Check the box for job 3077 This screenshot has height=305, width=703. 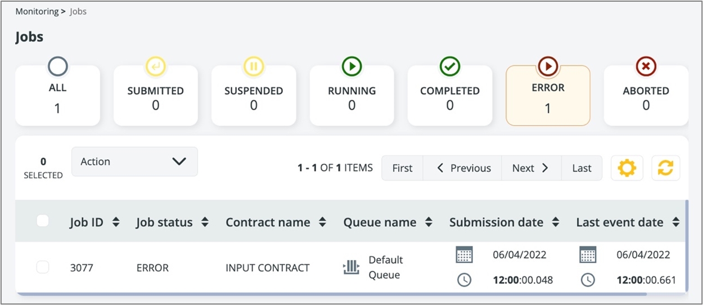(x=43, y=267)
